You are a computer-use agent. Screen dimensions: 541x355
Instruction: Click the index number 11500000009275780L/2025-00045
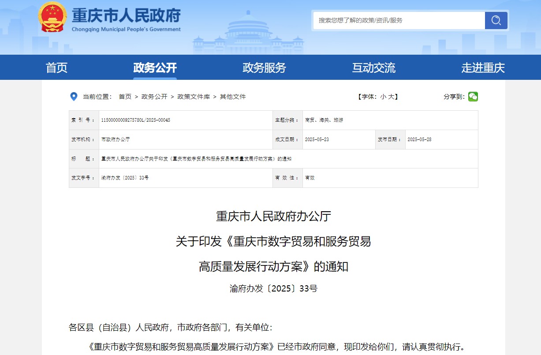coord(136,120)
